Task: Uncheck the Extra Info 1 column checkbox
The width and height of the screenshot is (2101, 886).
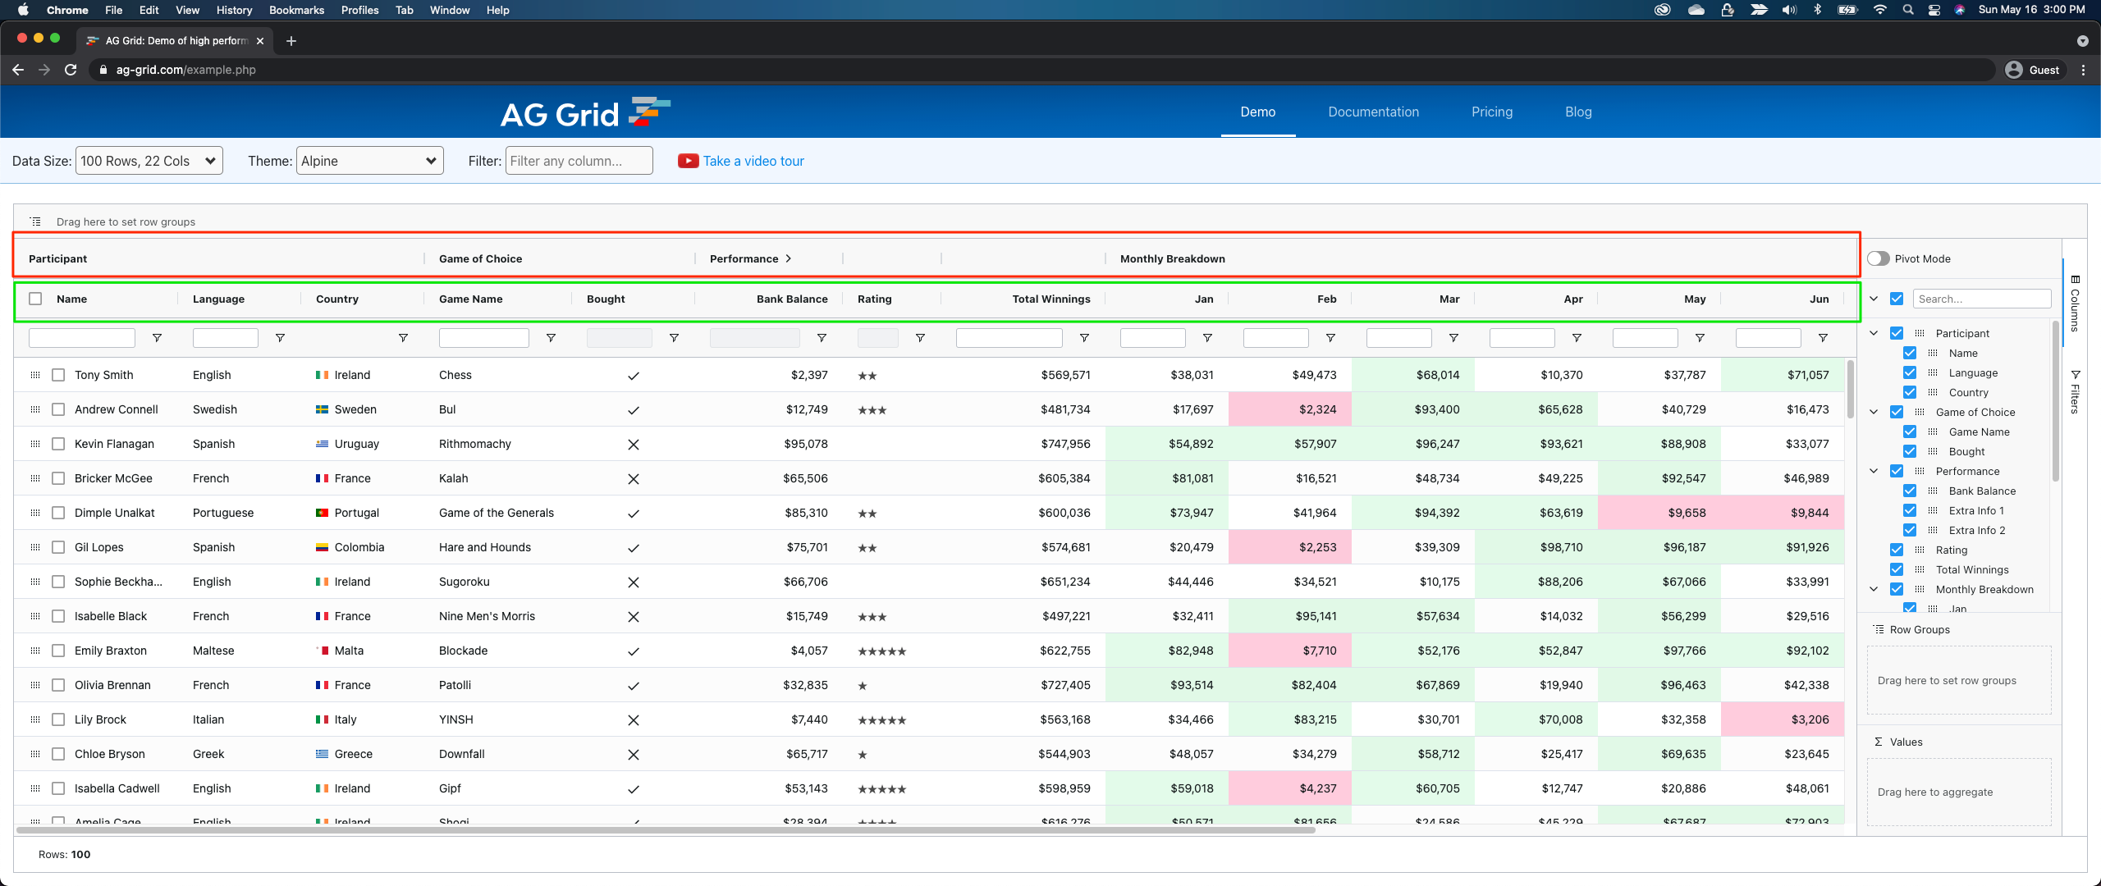Action: coord(1910,510)
